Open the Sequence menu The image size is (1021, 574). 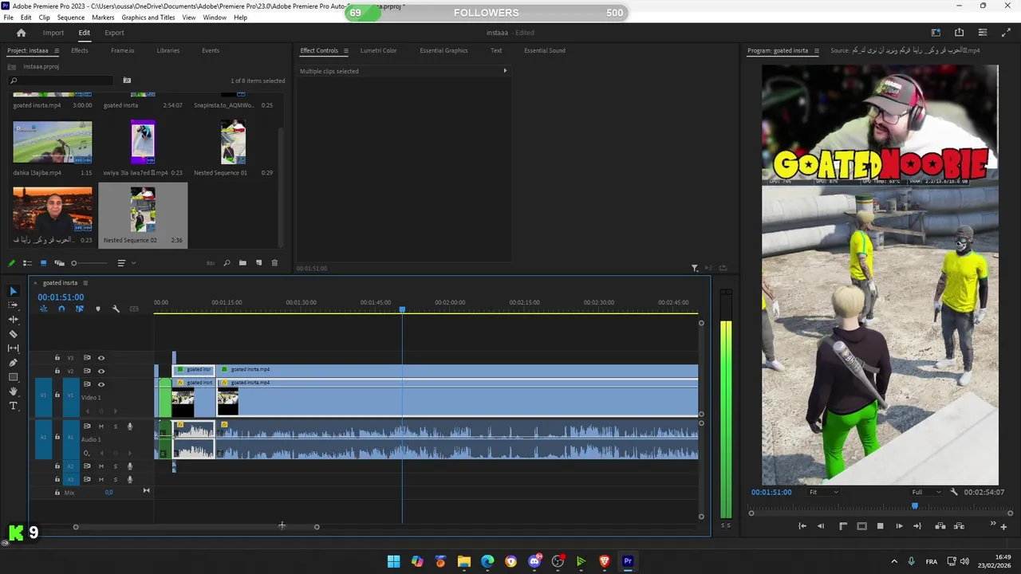(71, 18)
